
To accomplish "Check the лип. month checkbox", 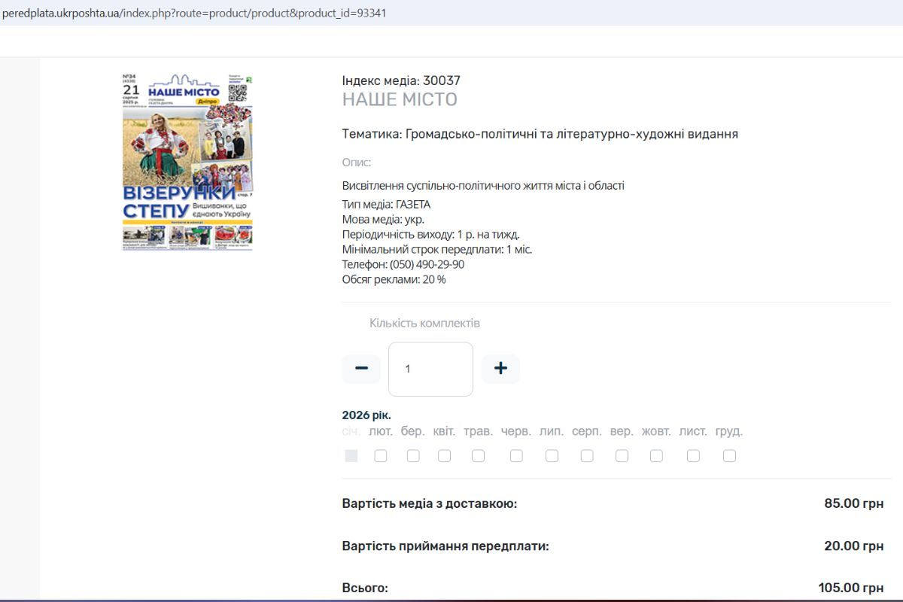I will pyautogui.click(x=552, y=455).
